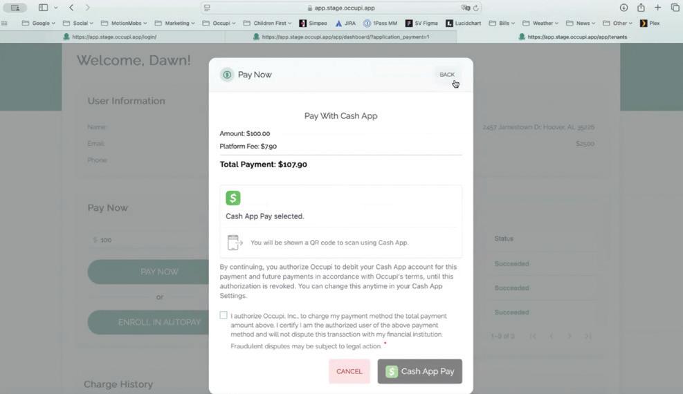Click the Charge History heading
The height and width of the screenshot is (394, 683).
(118, 384)
